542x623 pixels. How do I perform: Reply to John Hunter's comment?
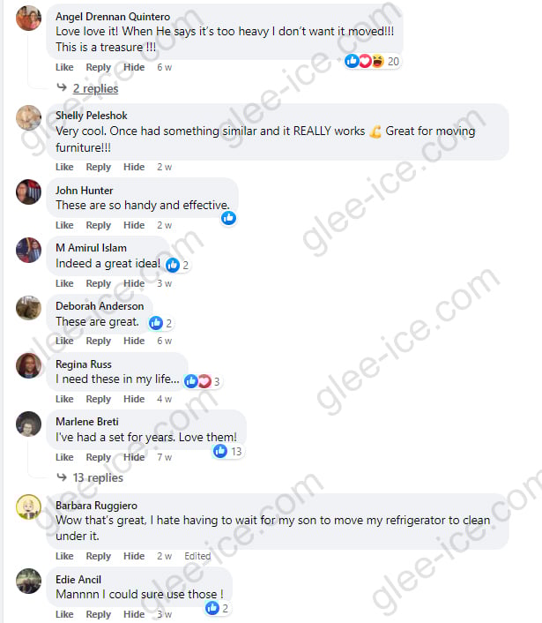coord(99,225)
